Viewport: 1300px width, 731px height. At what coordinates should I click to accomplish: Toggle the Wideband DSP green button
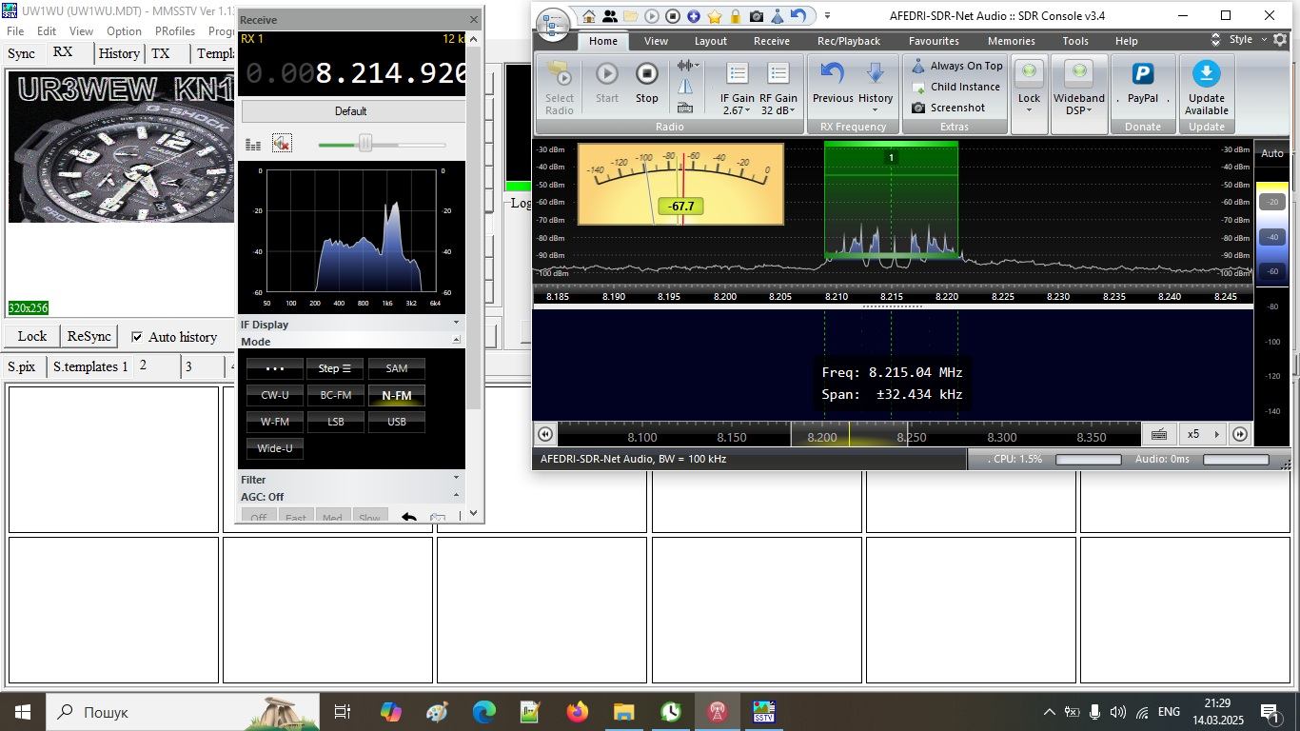pyautogui.click(x=1078, y=74)
